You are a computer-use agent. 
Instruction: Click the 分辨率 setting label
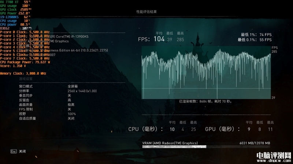pos(24,91)
